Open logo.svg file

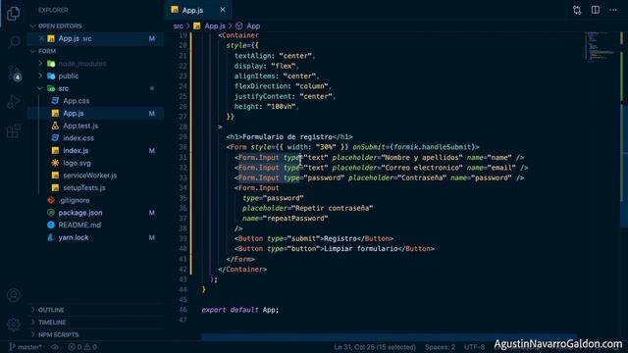click(96, 163)
